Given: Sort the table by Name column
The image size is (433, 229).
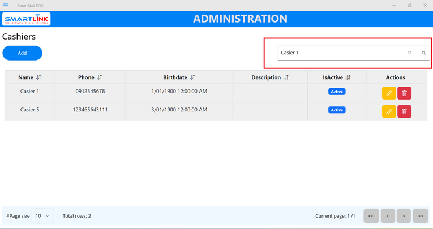Looking at the screenshot, I should pos(38,77).
